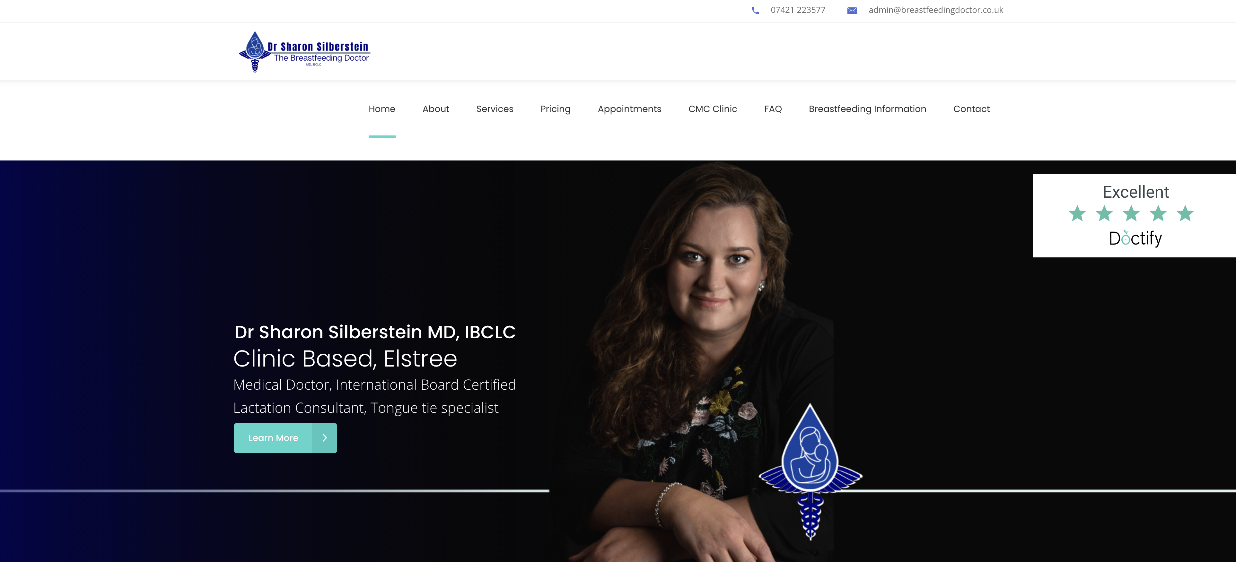Open the Appointments menu item

point(629,109)
